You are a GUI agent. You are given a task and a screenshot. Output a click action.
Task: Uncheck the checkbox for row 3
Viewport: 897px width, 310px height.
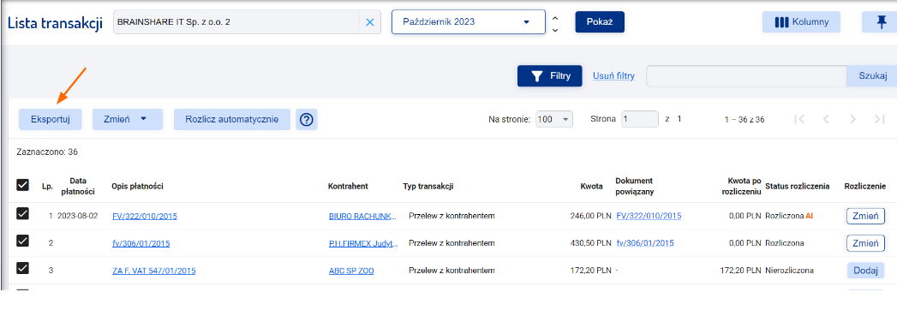(23, 268)
